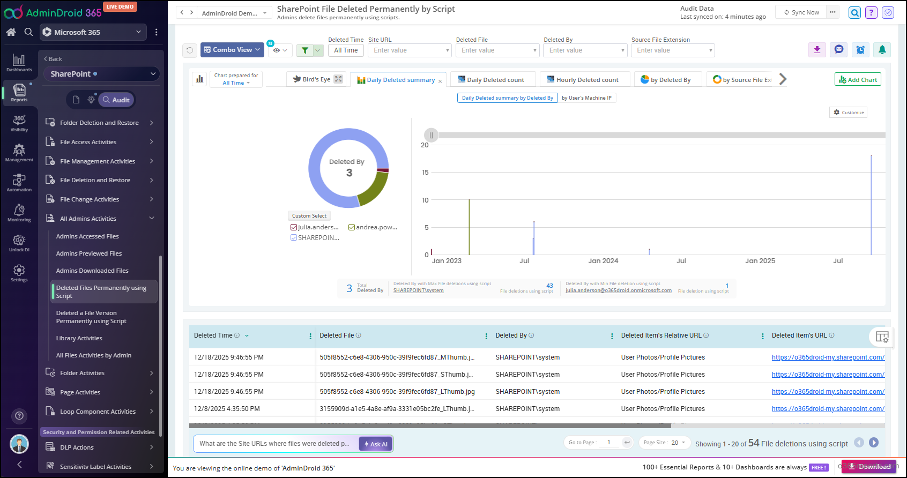Click the top-right search magnifier icon

[854, 12]
